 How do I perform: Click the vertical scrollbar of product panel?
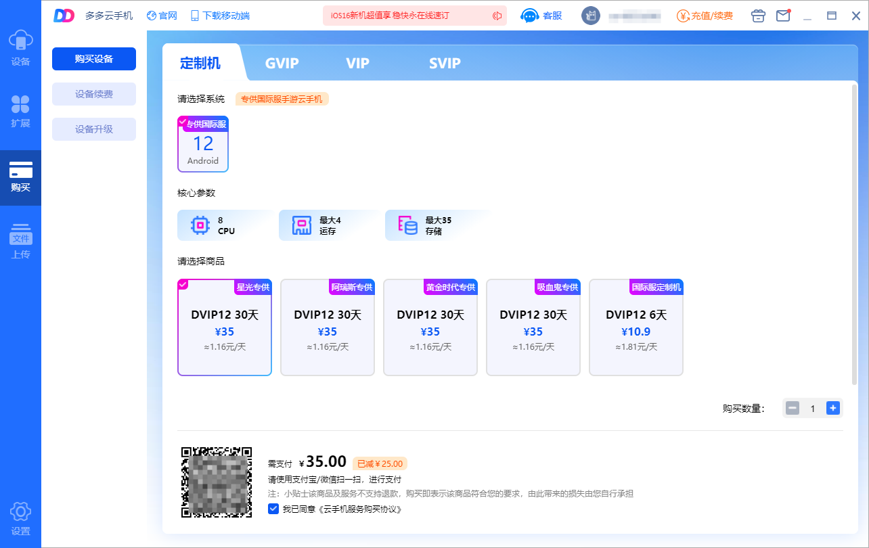click(855, 233)
